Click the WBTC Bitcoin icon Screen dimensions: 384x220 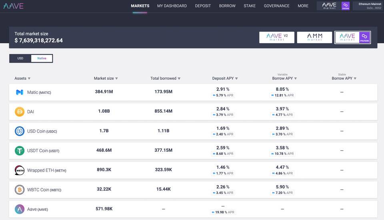tap(20, 190)
